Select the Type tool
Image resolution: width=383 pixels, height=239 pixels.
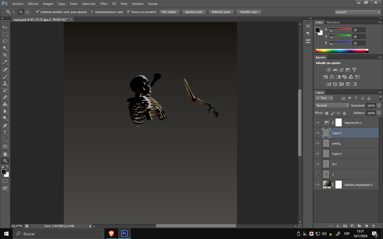point(5,133)
